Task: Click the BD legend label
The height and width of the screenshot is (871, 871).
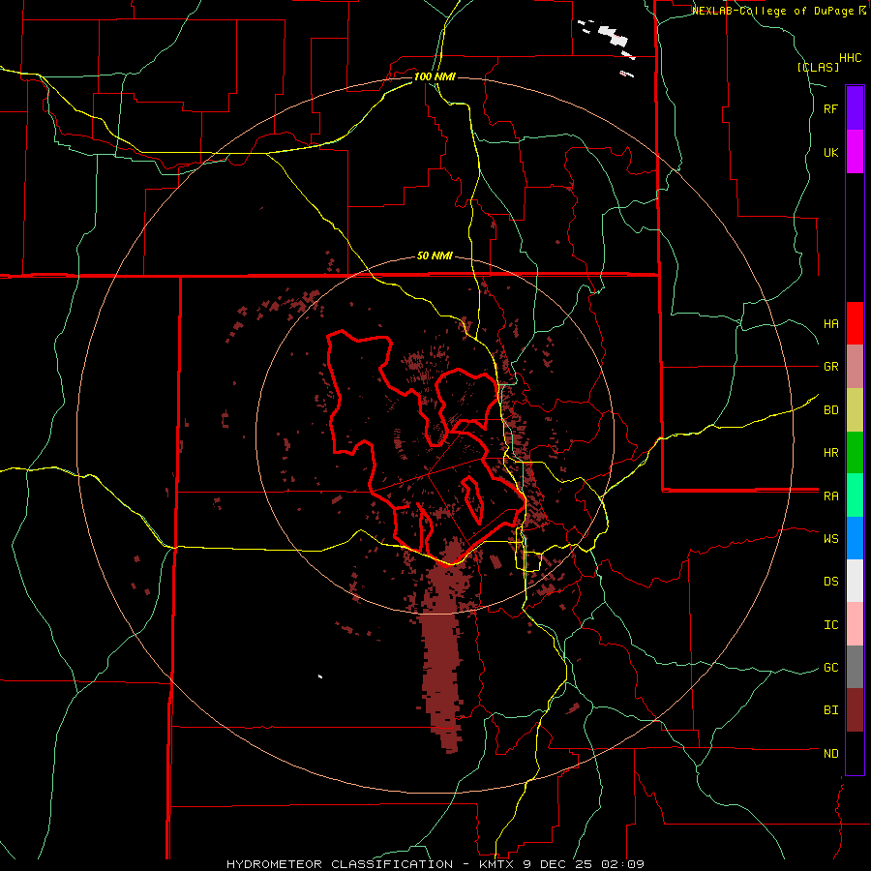Action: (830, 410)
